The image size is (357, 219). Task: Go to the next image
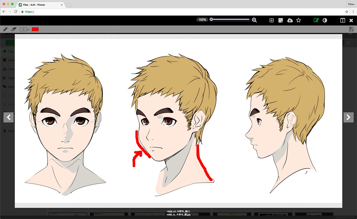pos(348,117)
